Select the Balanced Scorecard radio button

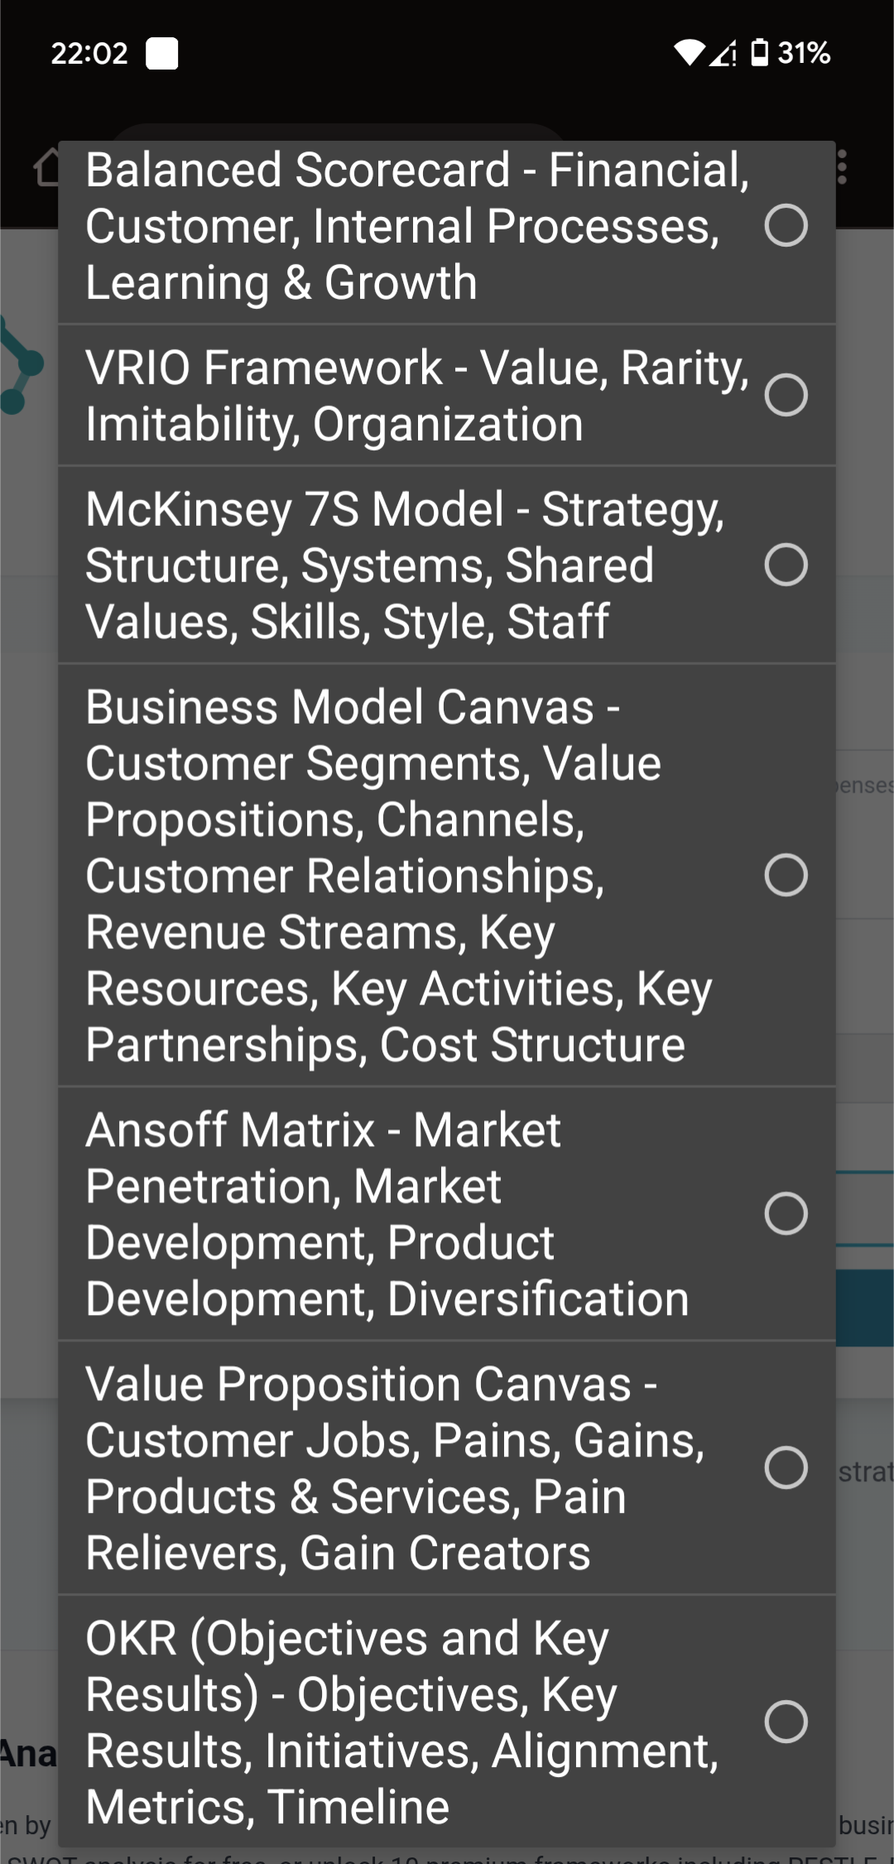click(786, 225)
